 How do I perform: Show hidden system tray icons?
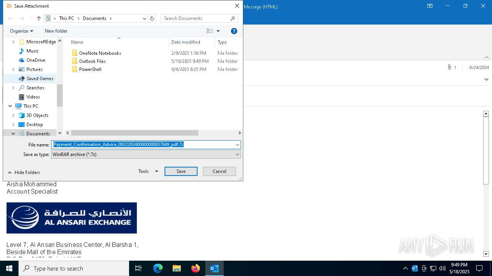(405, 268)
